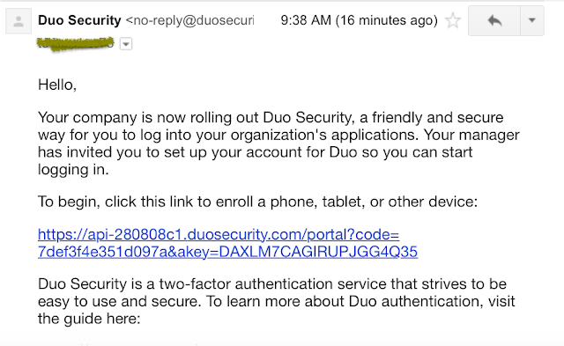Click the 9:38 AM timestamp
Screen dimensions: 564x346
coord(306,20)
